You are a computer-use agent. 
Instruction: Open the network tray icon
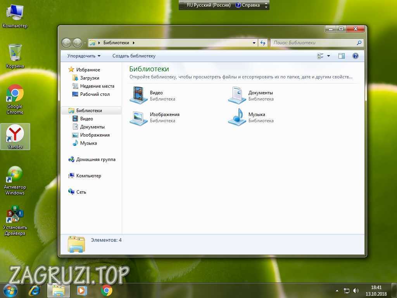(346, 291)
